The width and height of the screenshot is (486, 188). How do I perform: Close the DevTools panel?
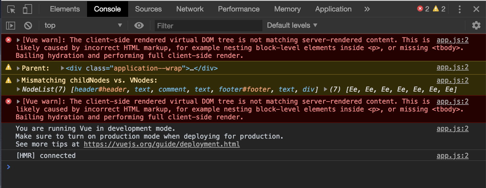point(476,9)
